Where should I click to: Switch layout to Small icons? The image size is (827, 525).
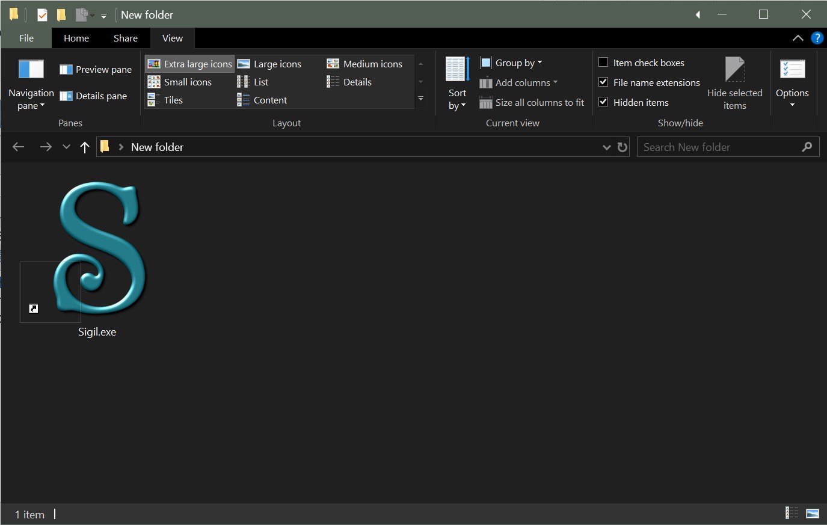point(180,82)
